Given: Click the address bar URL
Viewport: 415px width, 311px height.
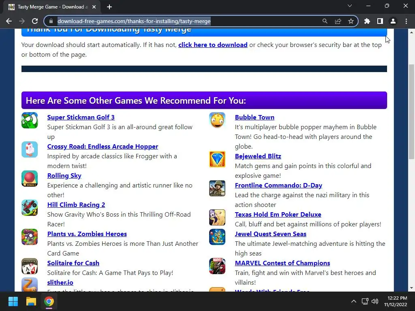Looking at the screenshot, I should click(x=134, y=21).
